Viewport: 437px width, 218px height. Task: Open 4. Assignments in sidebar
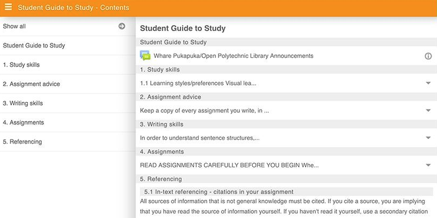pos(67,122)
